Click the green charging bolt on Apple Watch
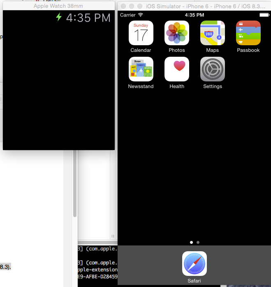The height and width of the screenshot is (287, 271). tap(58, 17)
